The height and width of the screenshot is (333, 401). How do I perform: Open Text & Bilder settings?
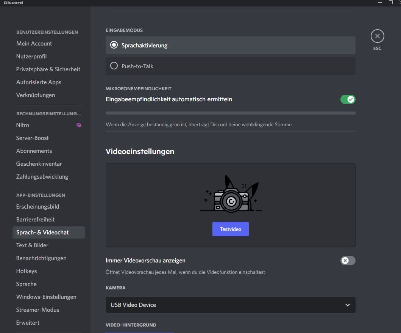49,245
